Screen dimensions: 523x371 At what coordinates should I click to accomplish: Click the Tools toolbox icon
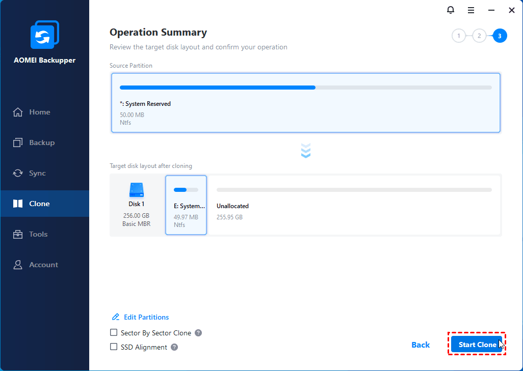pyautogui.click(x=18, y=234)
